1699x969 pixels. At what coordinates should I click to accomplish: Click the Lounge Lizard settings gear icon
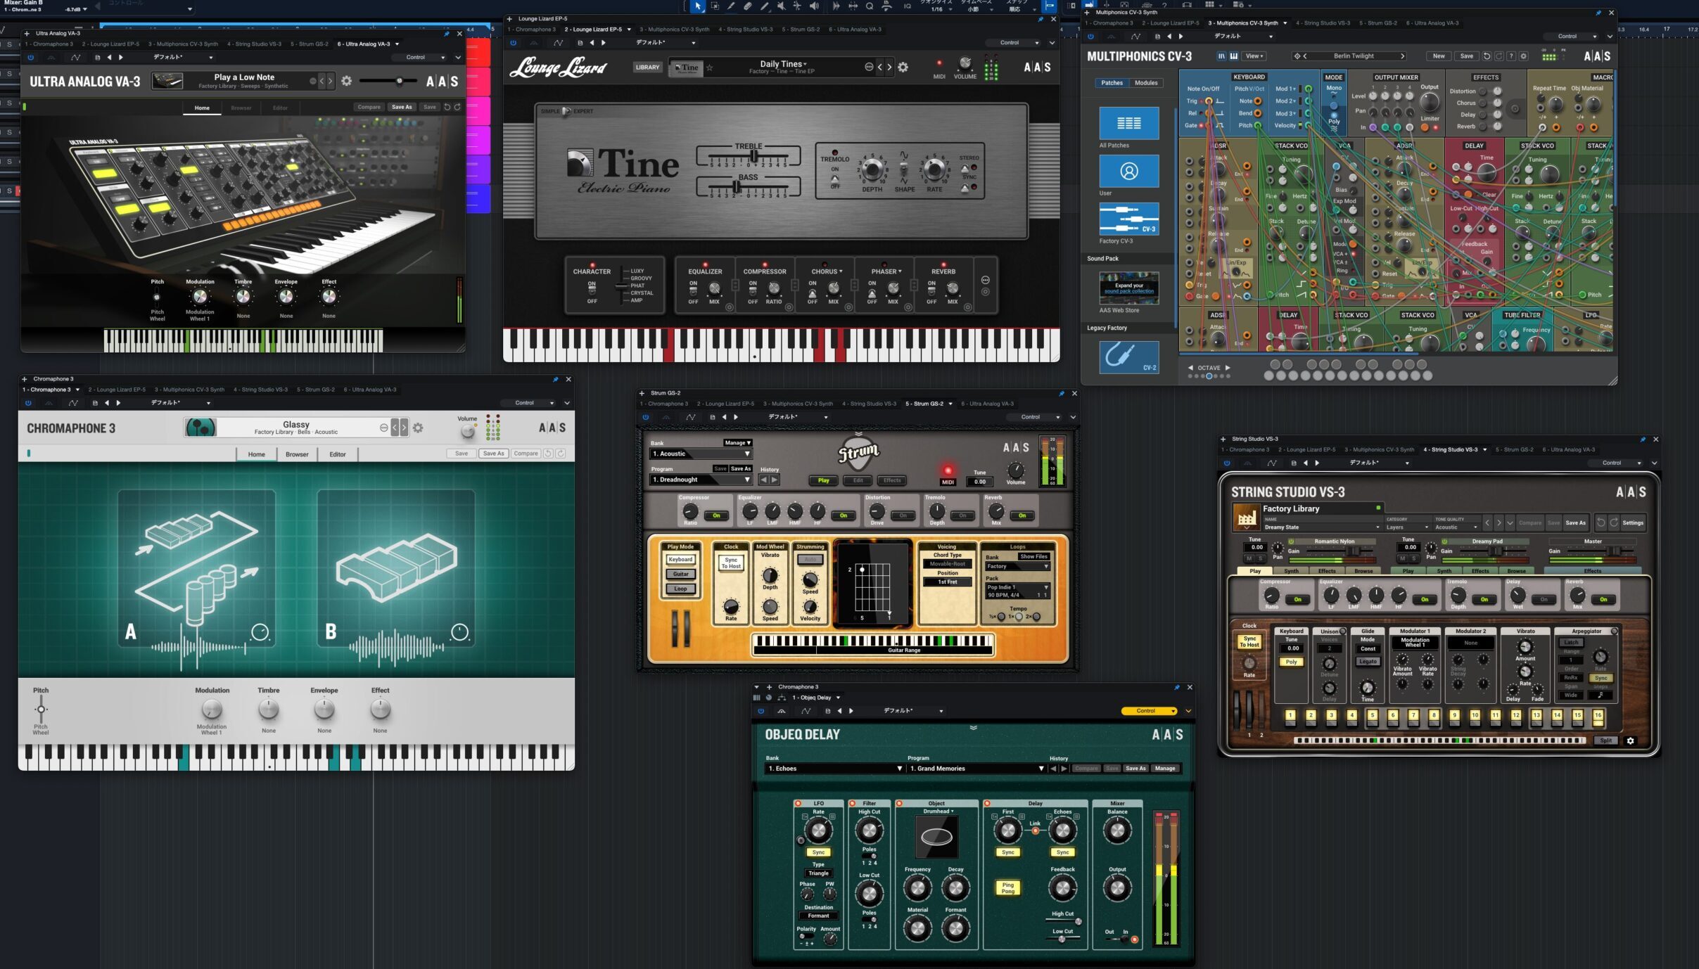tap(903, 68)
